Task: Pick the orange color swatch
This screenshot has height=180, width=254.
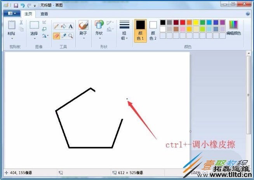Action: (x=189, y=22)
